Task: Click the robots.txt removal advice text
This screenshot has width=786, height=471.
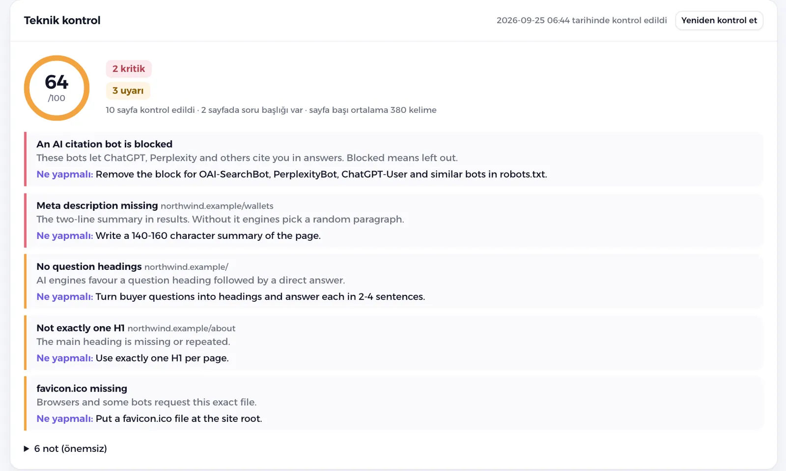Action: point(321,174)
